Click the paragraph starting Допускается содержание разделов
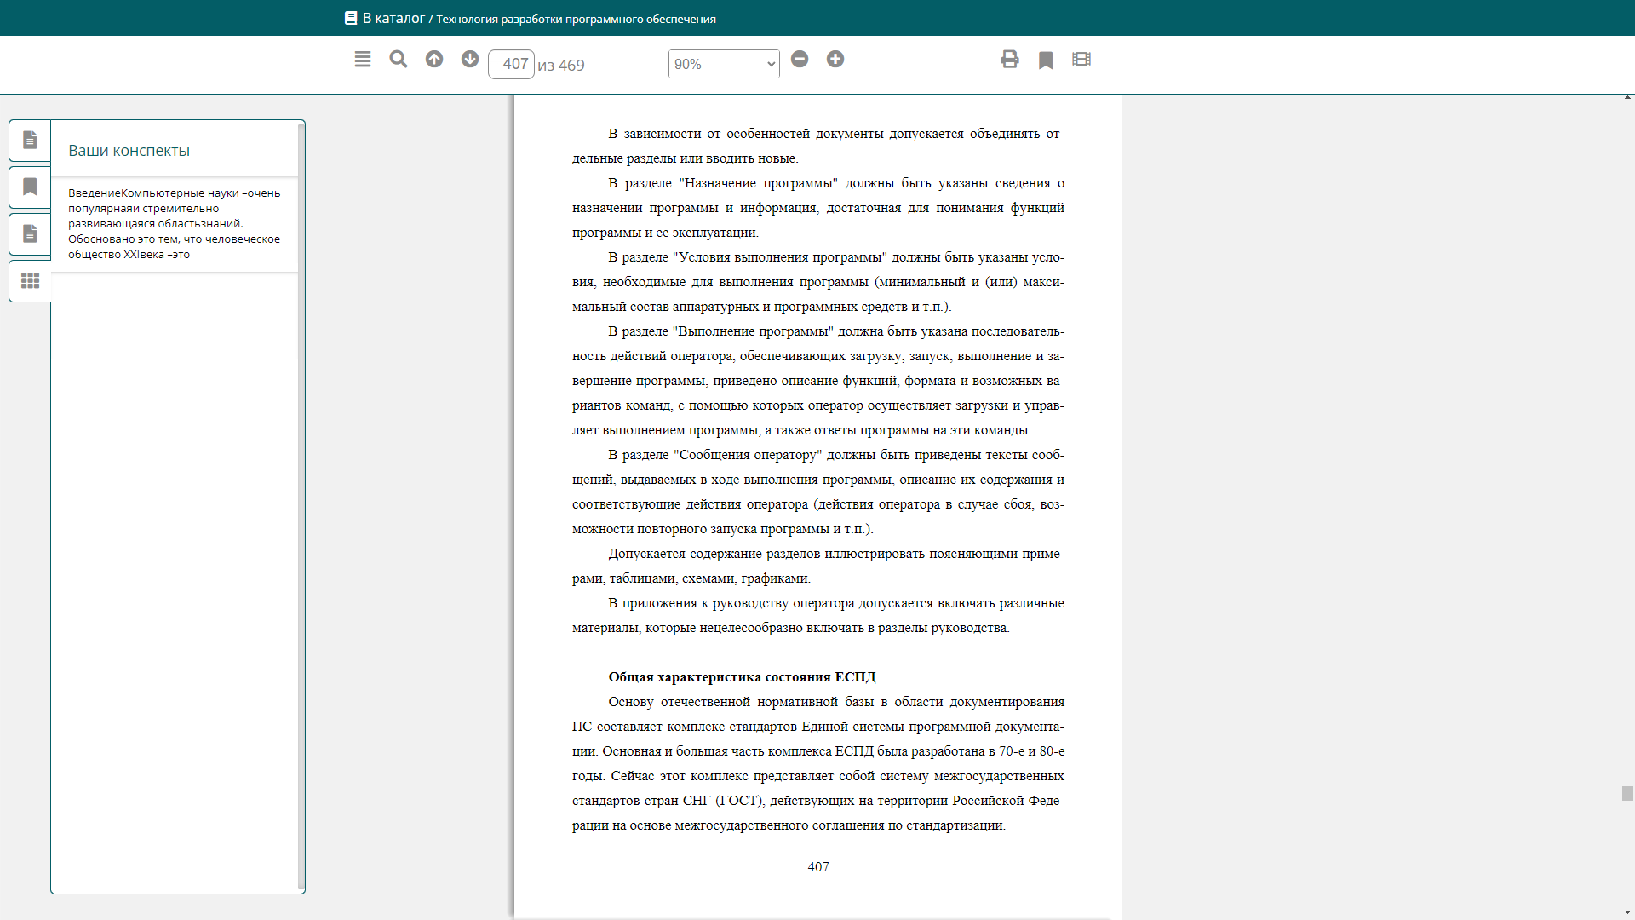1635x920 pixels. click(818, 566)
